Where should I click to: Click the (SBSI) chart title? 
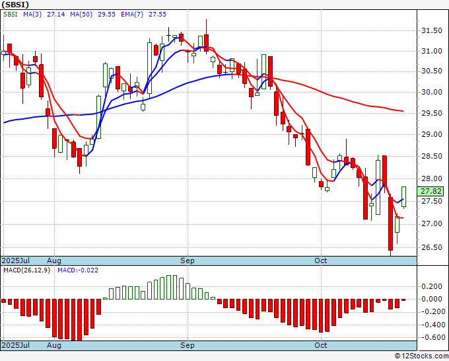coord(15,5)
